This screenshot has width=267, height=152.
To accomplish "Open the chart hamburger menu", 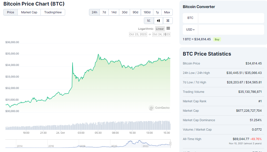I will (x=168, y=28).
